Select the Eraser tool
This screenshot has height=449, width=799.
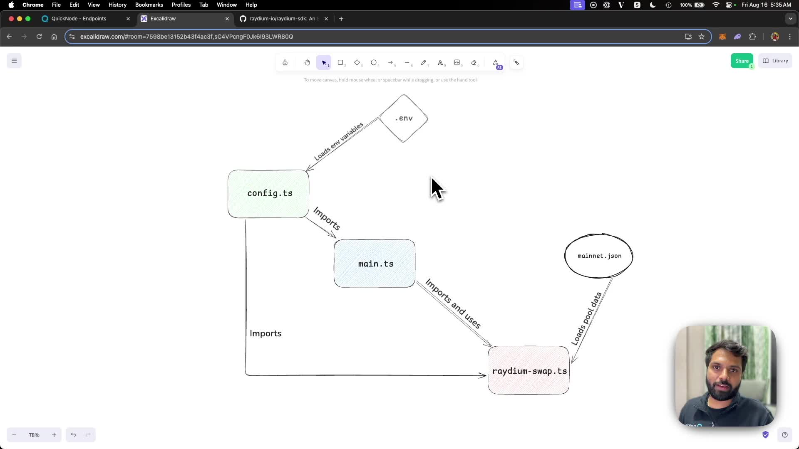tap(474, 62)
